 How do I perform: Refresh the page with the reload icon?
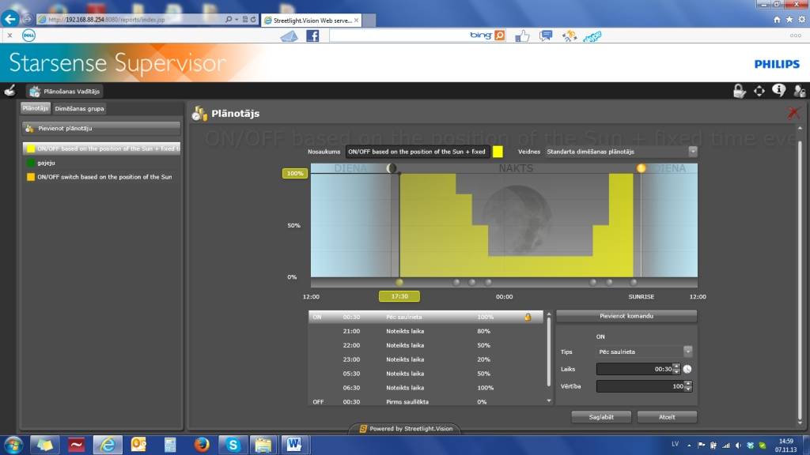point(253,19)
